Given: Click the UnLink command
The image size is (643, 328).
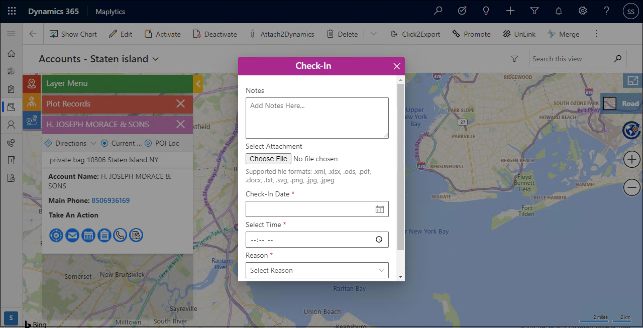Looking at the screenshot, I should (x=519, y=34).
